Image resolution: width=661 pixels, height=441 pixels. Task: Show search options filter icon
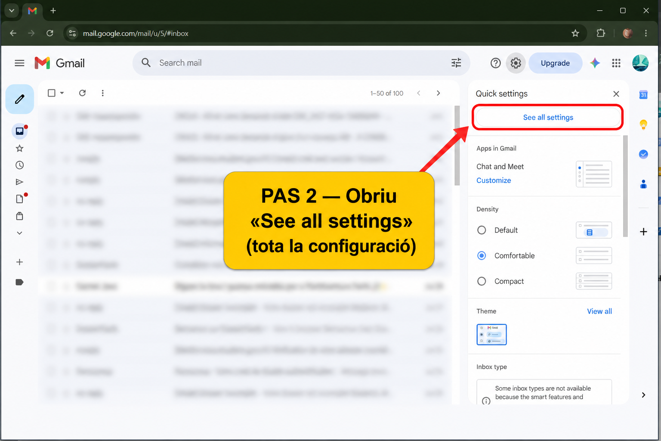pos(456,63)
